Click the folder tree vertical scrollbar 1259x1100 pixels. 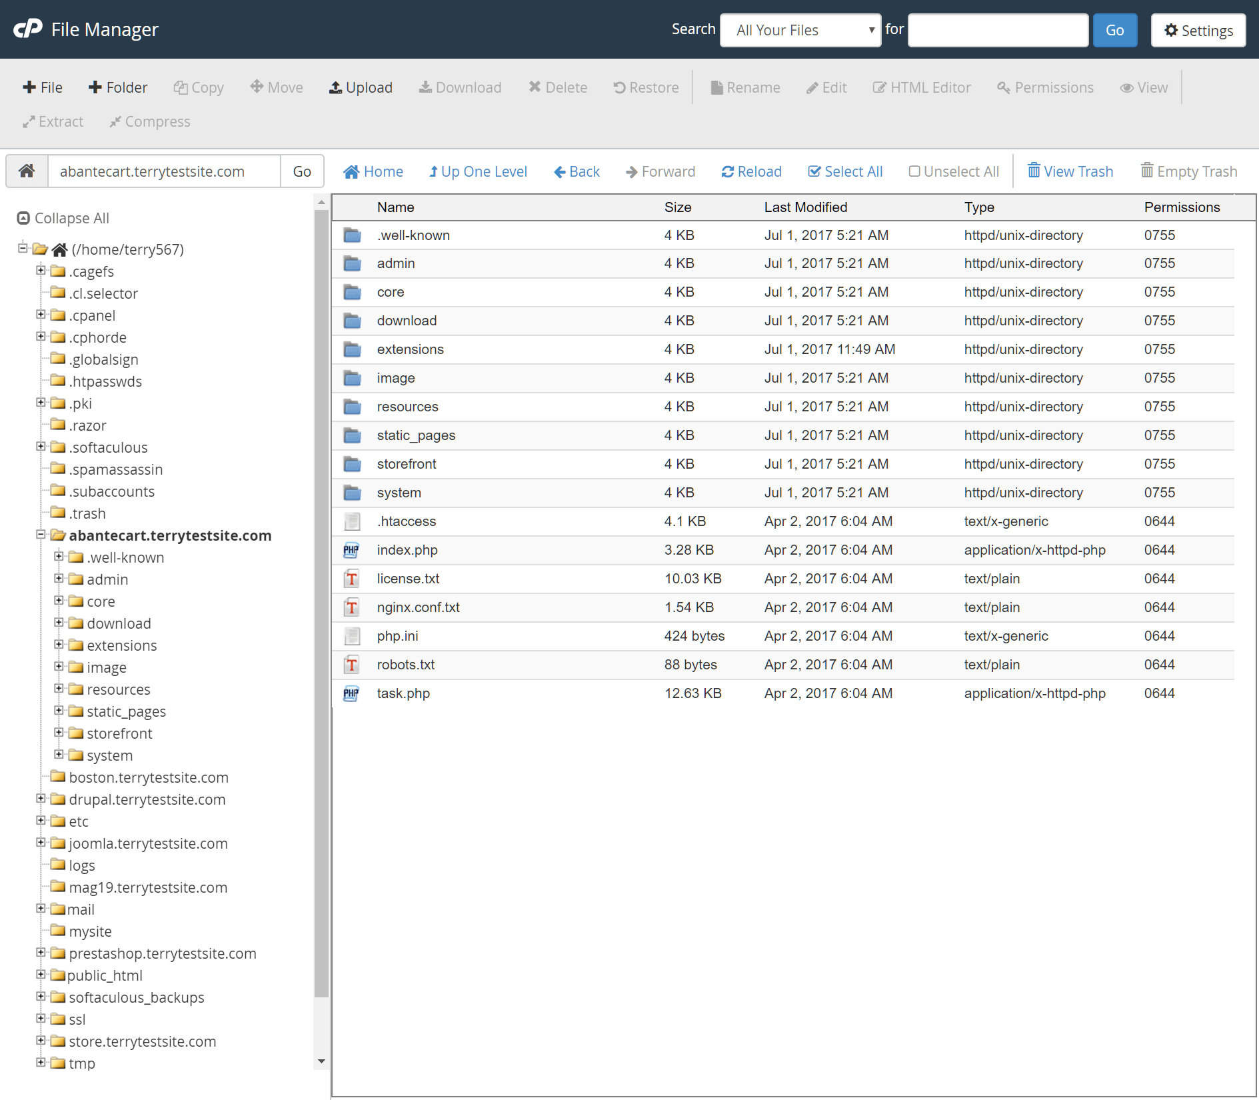point(321,603)
